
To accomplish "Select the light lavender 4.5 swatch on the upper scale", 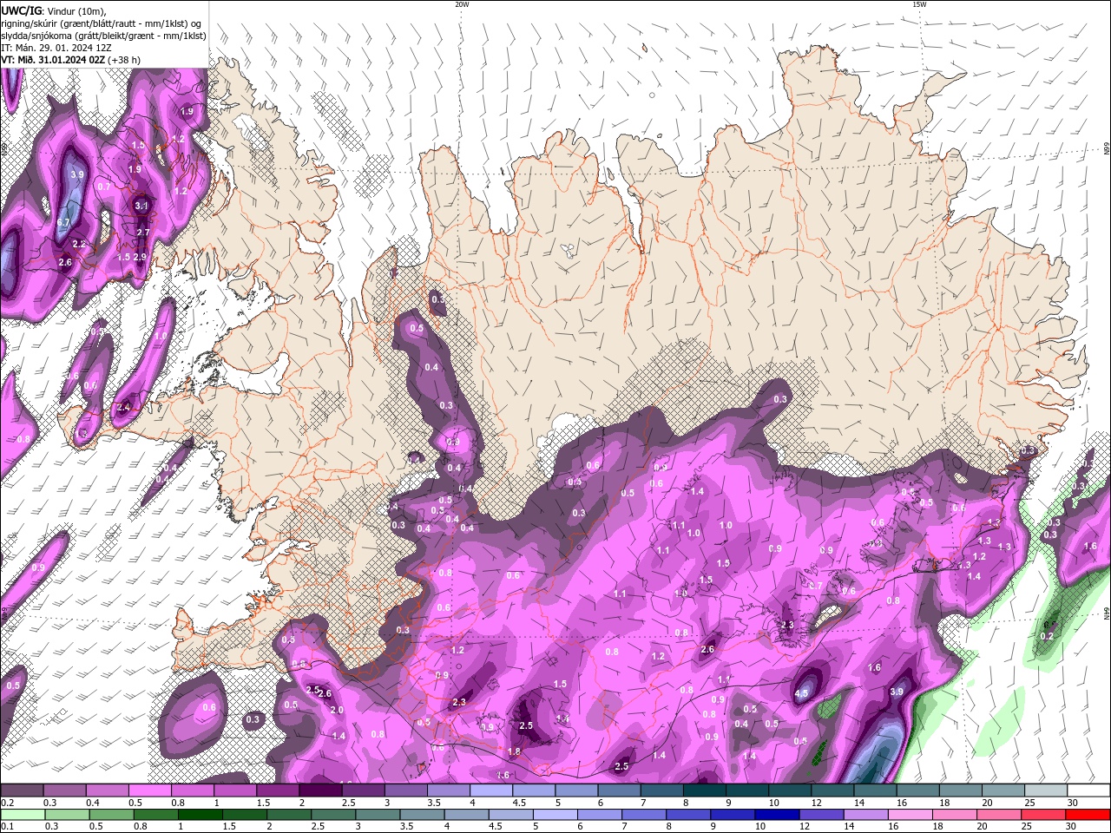I will [533, 790].
